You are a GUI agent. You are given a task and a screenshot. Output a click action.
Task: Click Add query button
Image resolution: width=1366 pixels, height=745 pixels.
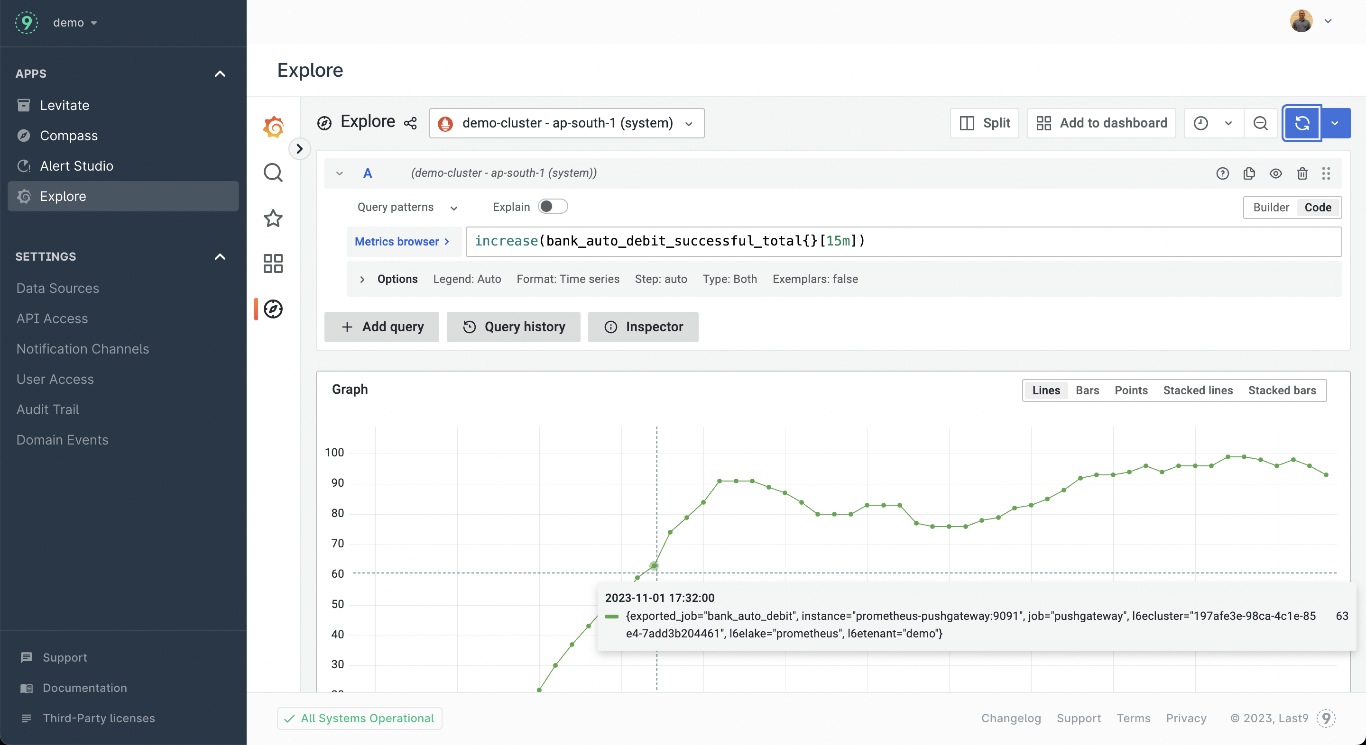coord(382,327)
